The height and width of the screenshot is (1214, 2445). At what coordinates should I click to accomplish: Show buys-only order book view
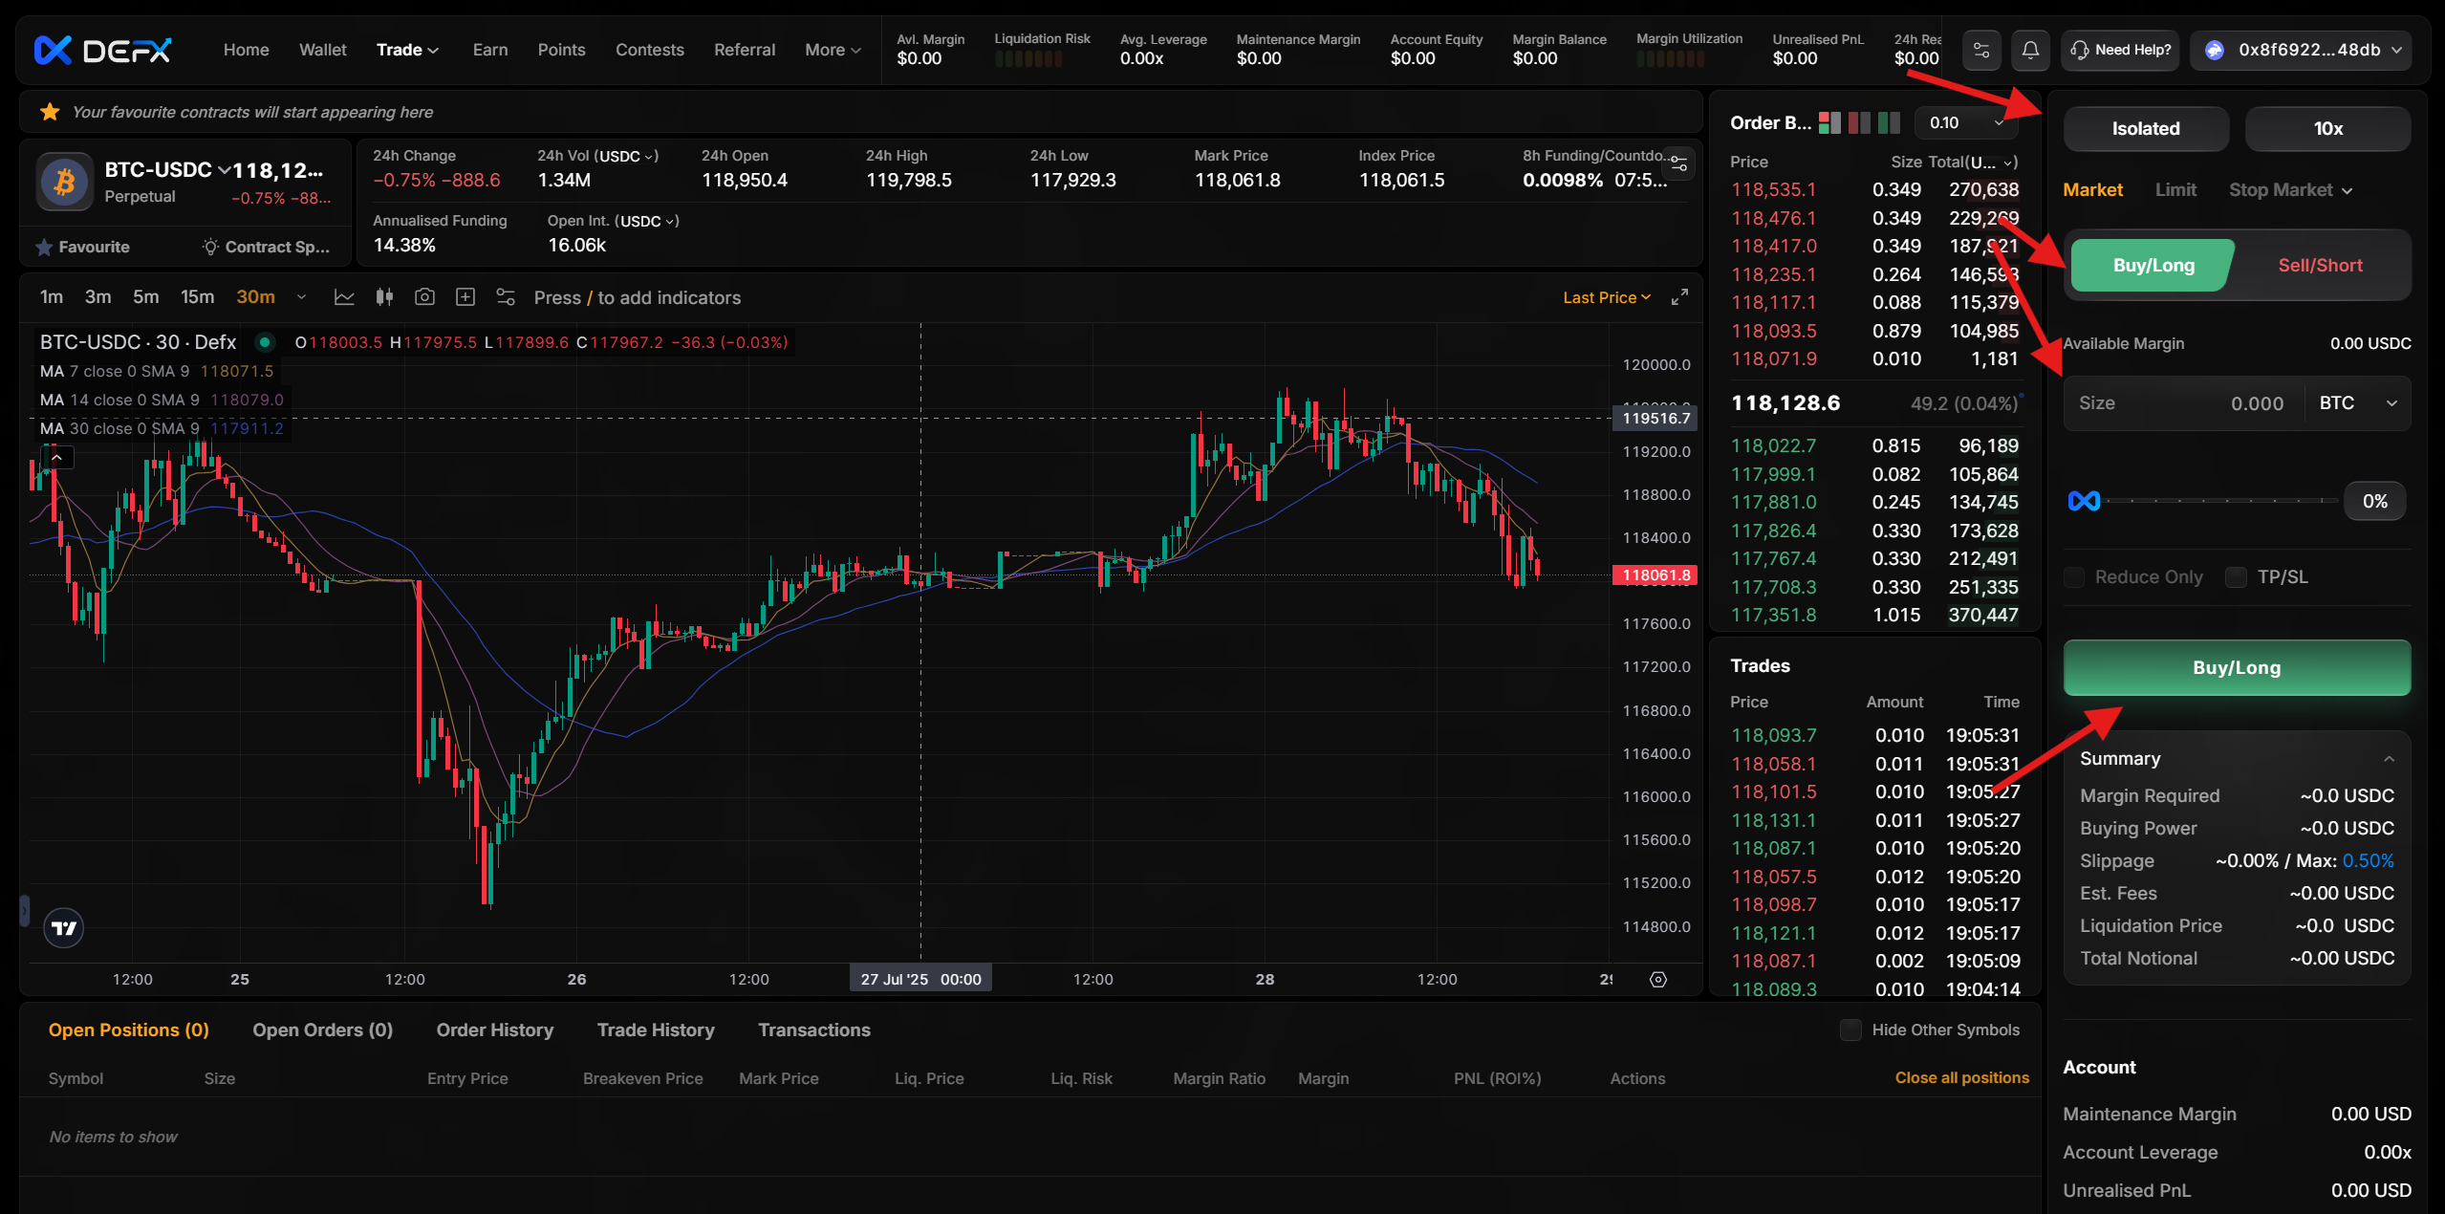(x=1889, y=122)
